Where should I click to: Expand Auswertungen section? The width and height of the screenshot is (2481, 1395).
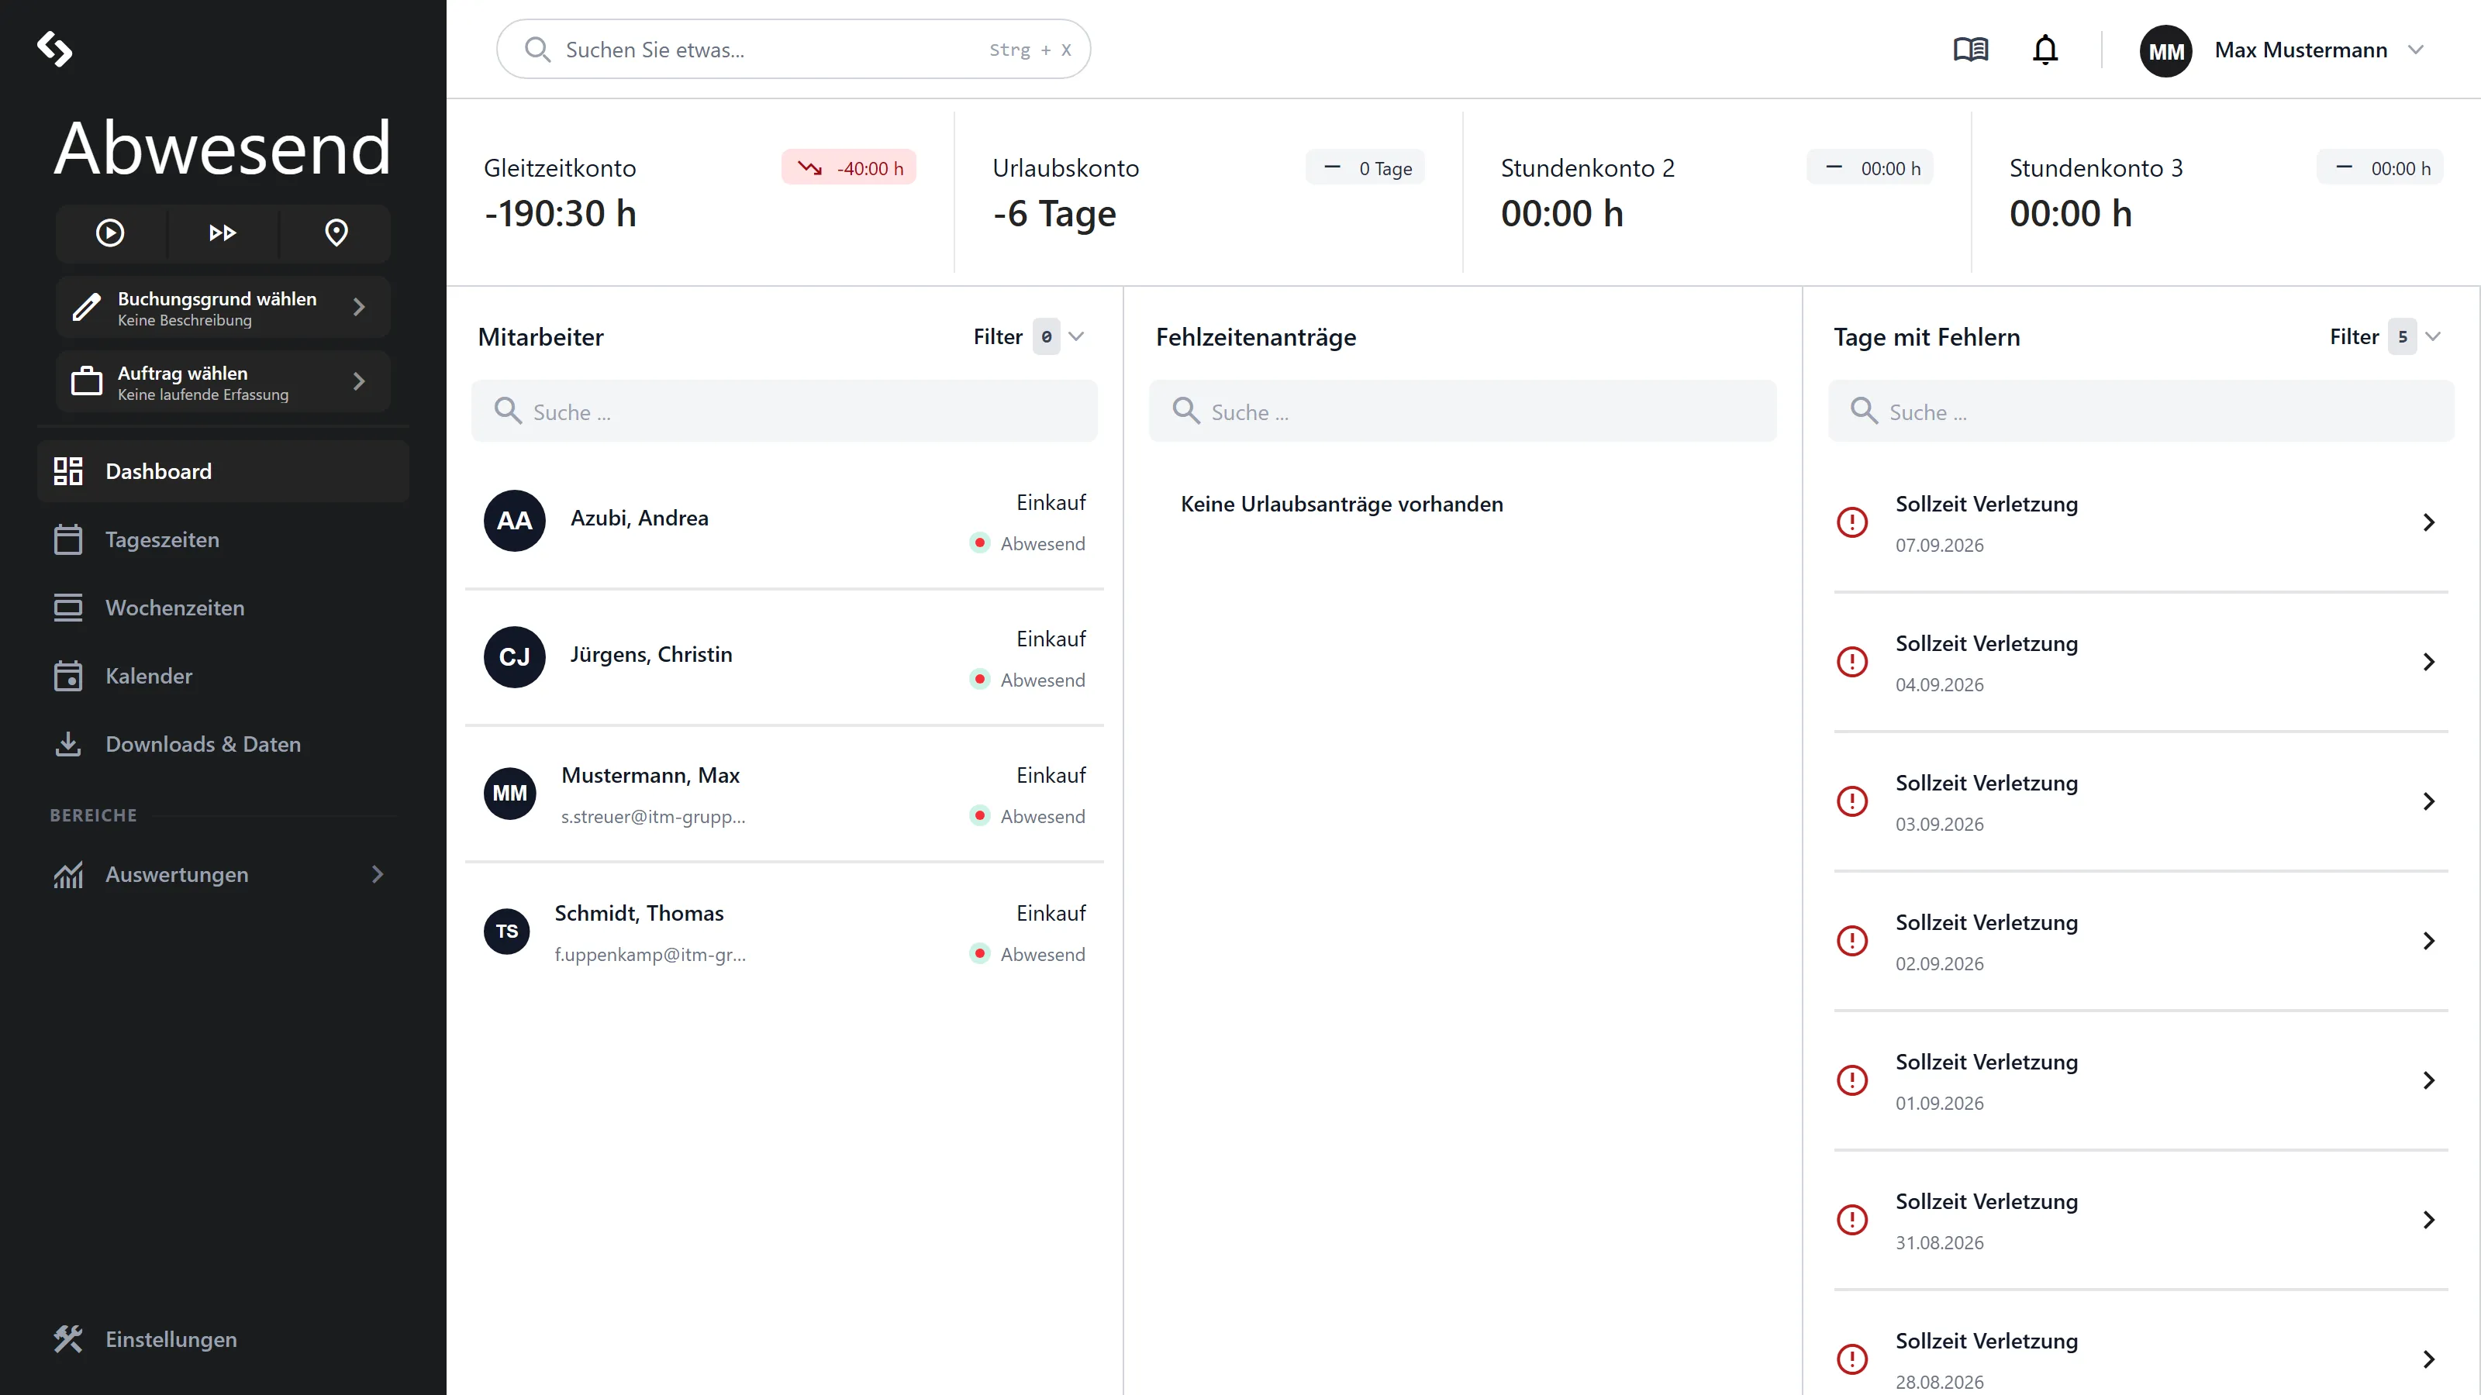pyautogui.click(x=223, y=874)
